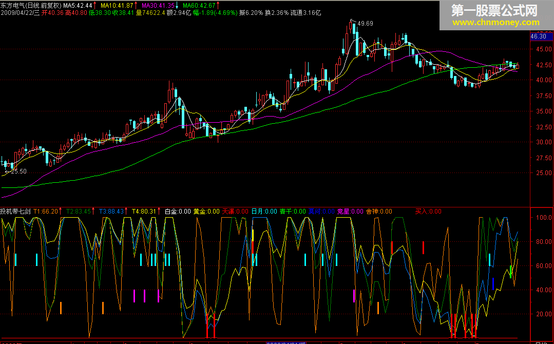Click the 100.0 indicator axis label
Screen dimensions: 554x344
pyautogui.click(x=544, y=218)
